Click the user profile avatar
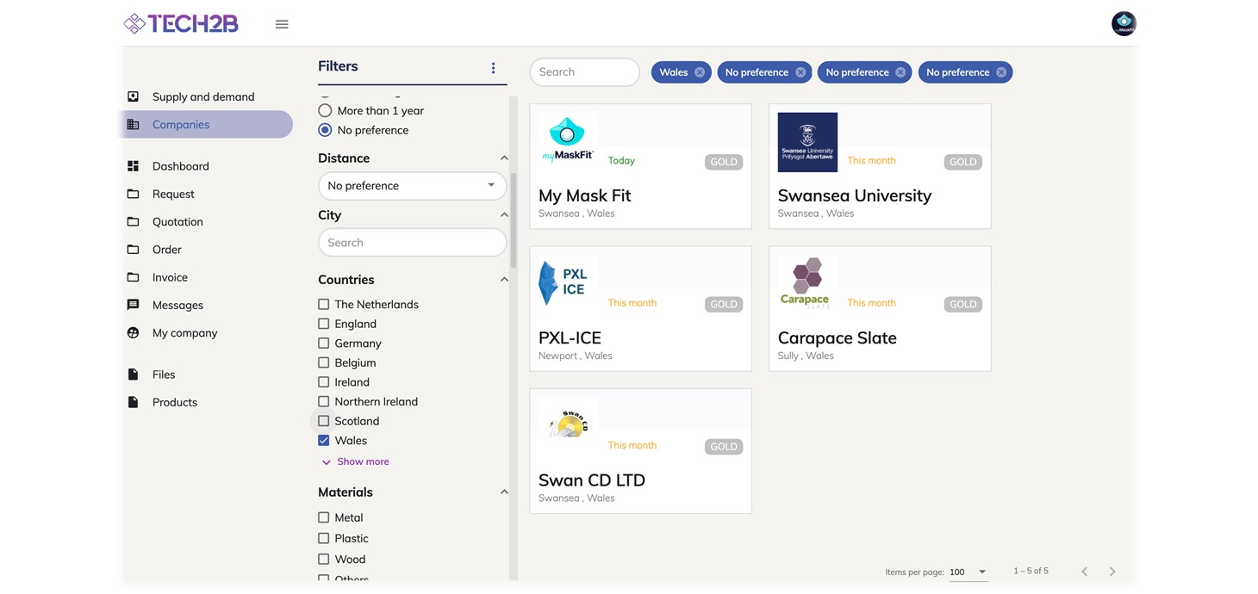This screenshot has height=594, width=1258. point(1124,23)
